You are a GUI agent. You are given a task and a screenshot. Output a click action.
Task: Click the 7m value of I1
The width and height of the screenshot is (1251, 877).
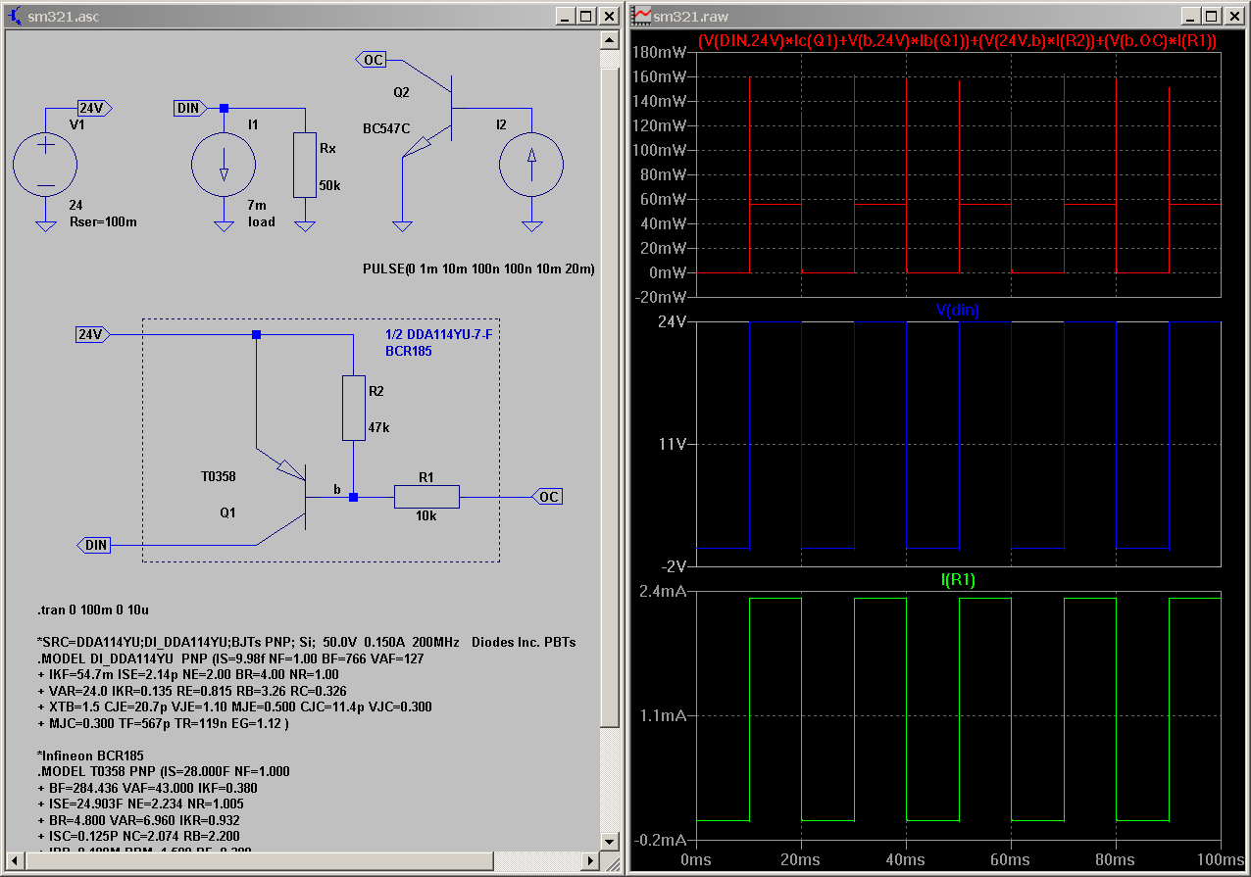[x=256, y=206]
